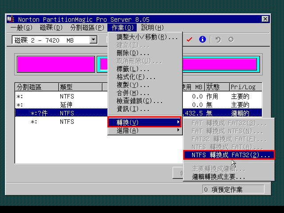
Task: Click the red checkmark apply icon
Action: pyautogui.click(x=189, y=39)
